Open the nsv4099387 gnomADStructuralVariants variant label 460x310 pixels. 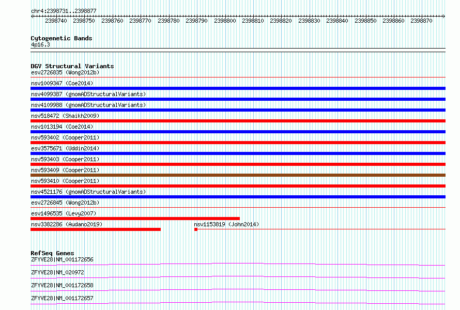(x=88, y=94)
